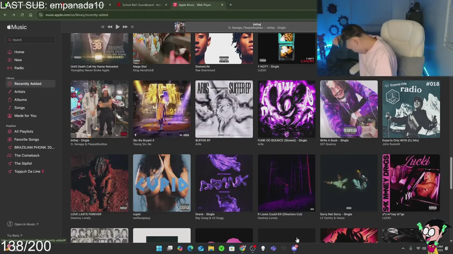This screenshot has height=254, width=453.
Task: Open the $UFFER EP album cover
Action: coord(224,109)
